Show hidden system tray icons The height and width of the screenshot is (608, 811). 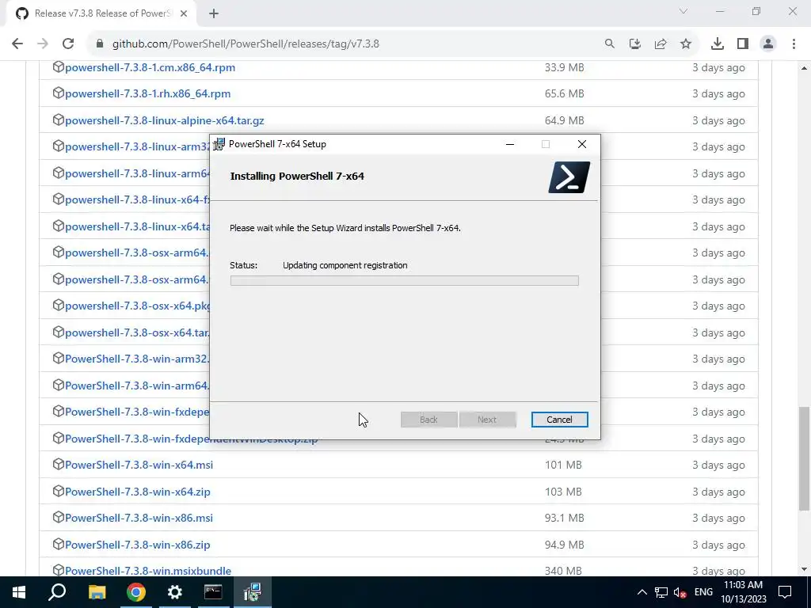tap(642, 592)
